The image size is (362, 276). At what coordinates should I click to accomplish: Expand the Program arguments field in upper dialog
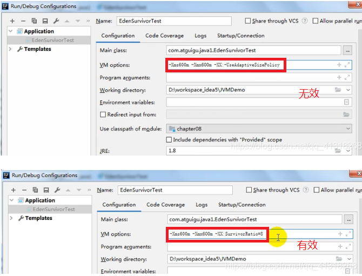(x=347, y=77)
